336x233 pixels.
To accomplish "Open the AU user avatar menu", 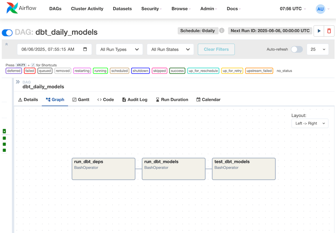I will (321, 9).
